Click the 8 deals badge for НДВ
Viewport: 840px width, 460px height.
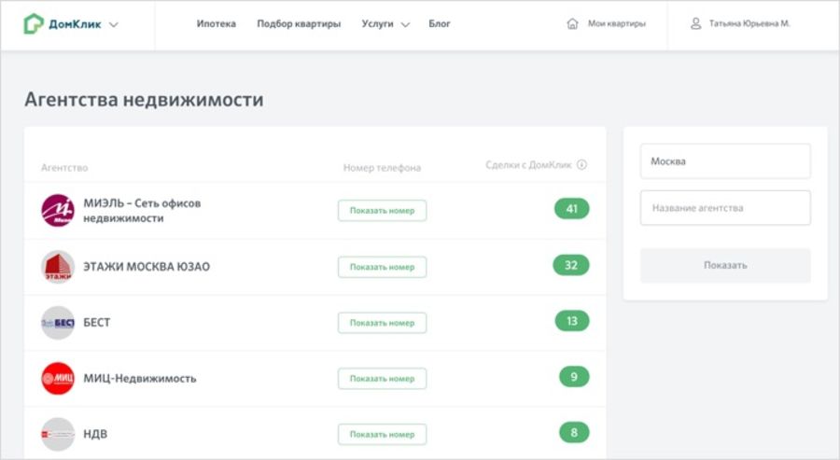574,433
